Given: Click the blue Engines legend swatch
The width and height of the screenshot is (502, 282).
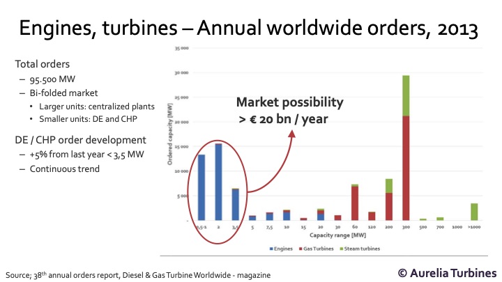Looking at the screenshot, I should (x=271, y=249).
